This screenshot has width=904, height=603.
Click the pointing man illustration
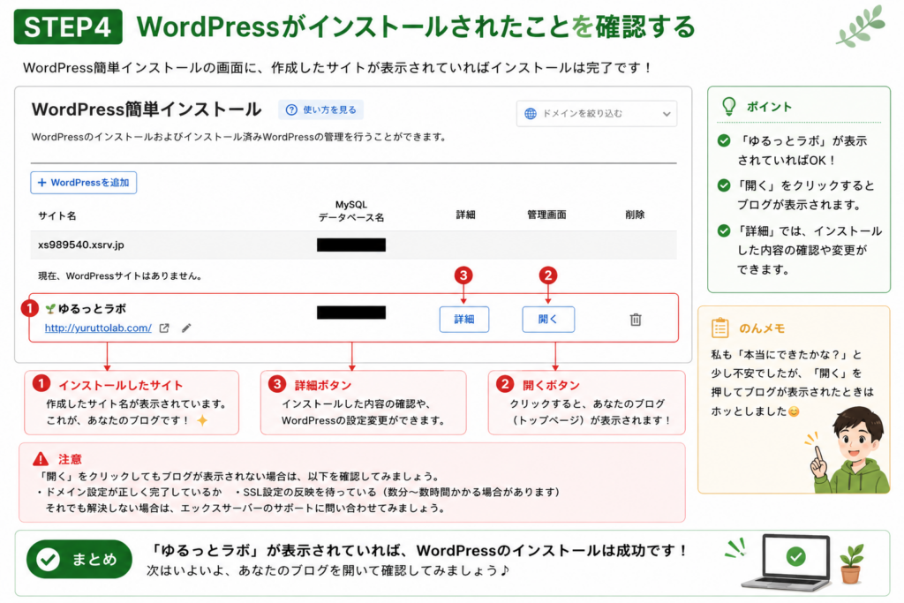click(x=850, y=450)
